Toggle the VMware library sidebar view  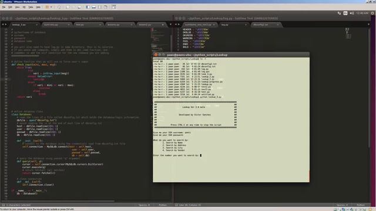coord(88,7)
